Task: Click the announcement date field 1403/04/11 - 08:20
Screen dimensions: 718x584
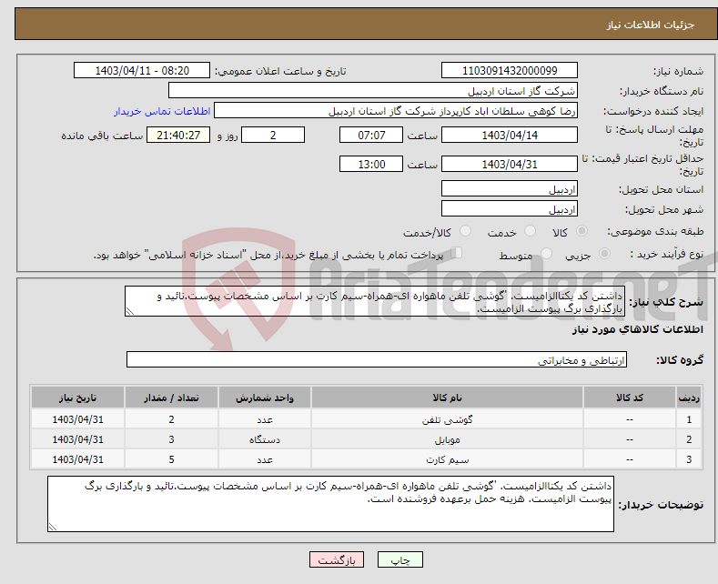Action: 142,70
